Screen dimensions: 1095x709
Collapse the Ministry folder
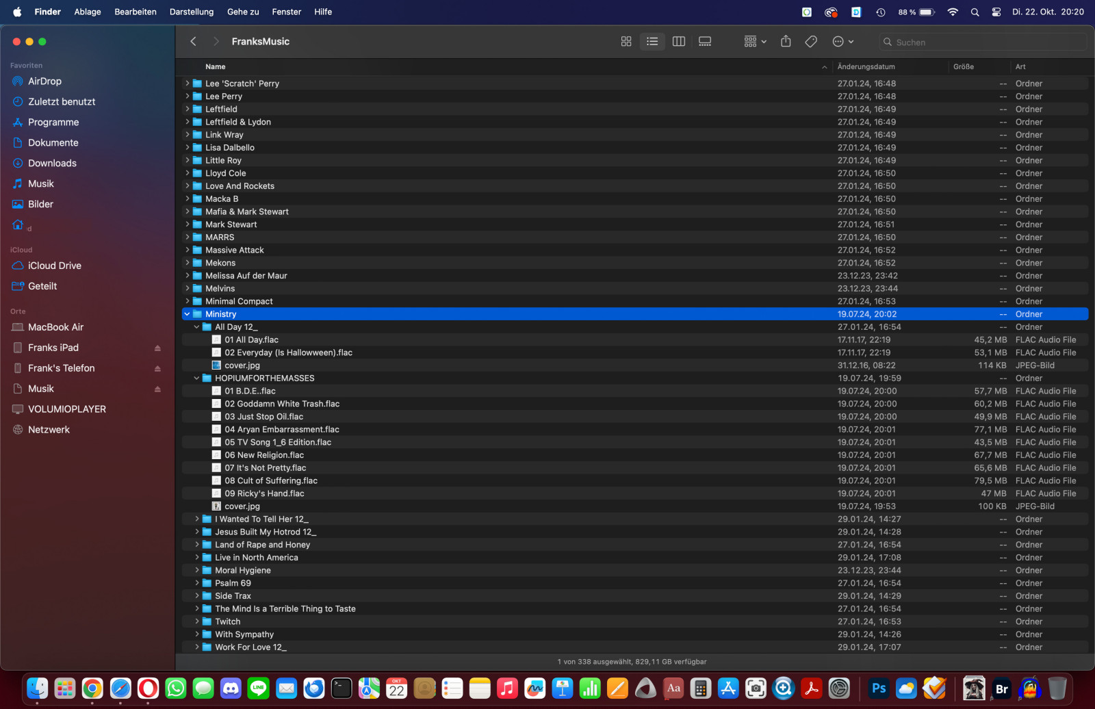[x=187, y=314]
